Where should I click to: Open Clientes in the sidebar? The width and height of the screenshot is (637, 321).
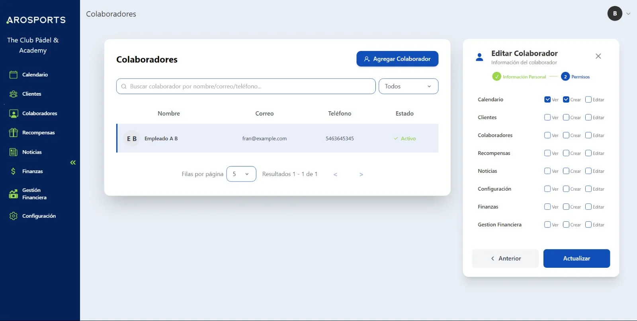[x=32, y=94]
